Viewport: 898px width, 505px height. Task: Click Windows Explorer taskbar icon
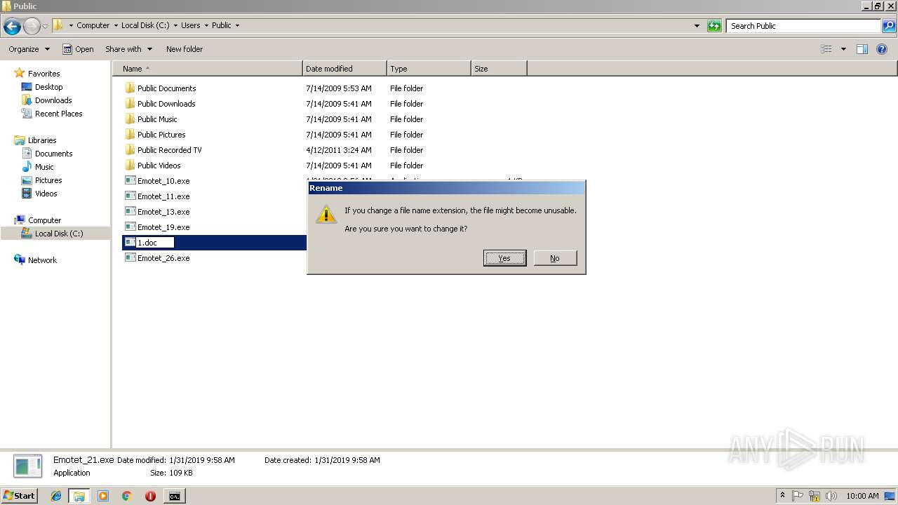(79, 496)
